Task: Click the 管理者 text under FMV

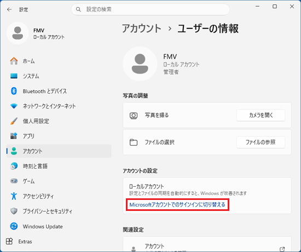Action: (171, 72)
